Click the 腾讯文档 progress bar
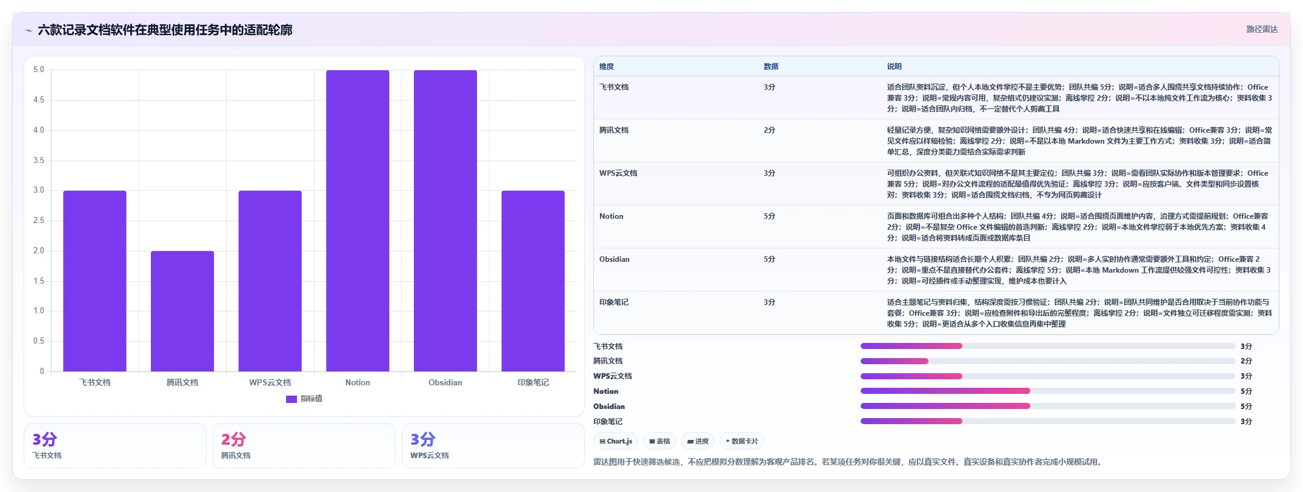 (1048, 361)
